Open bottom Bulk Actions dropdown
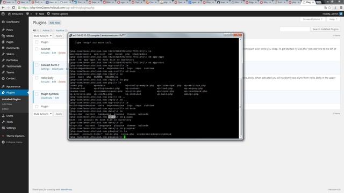This screenshot has height=193, width=344. [42, 114]
